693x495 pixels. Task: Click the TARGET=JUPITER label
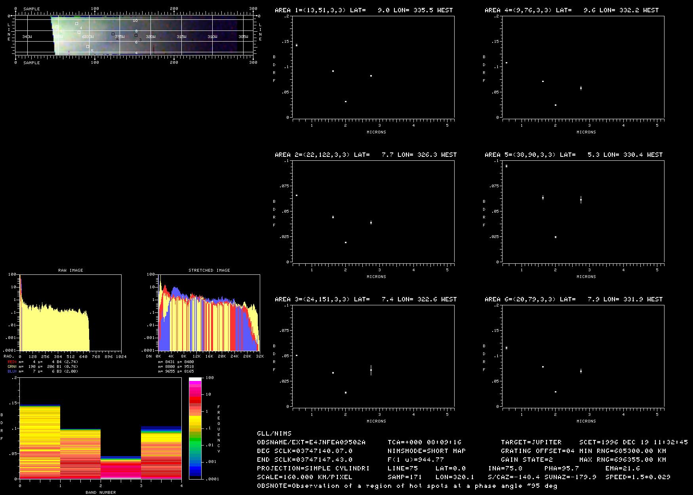(x=531, y=442)
